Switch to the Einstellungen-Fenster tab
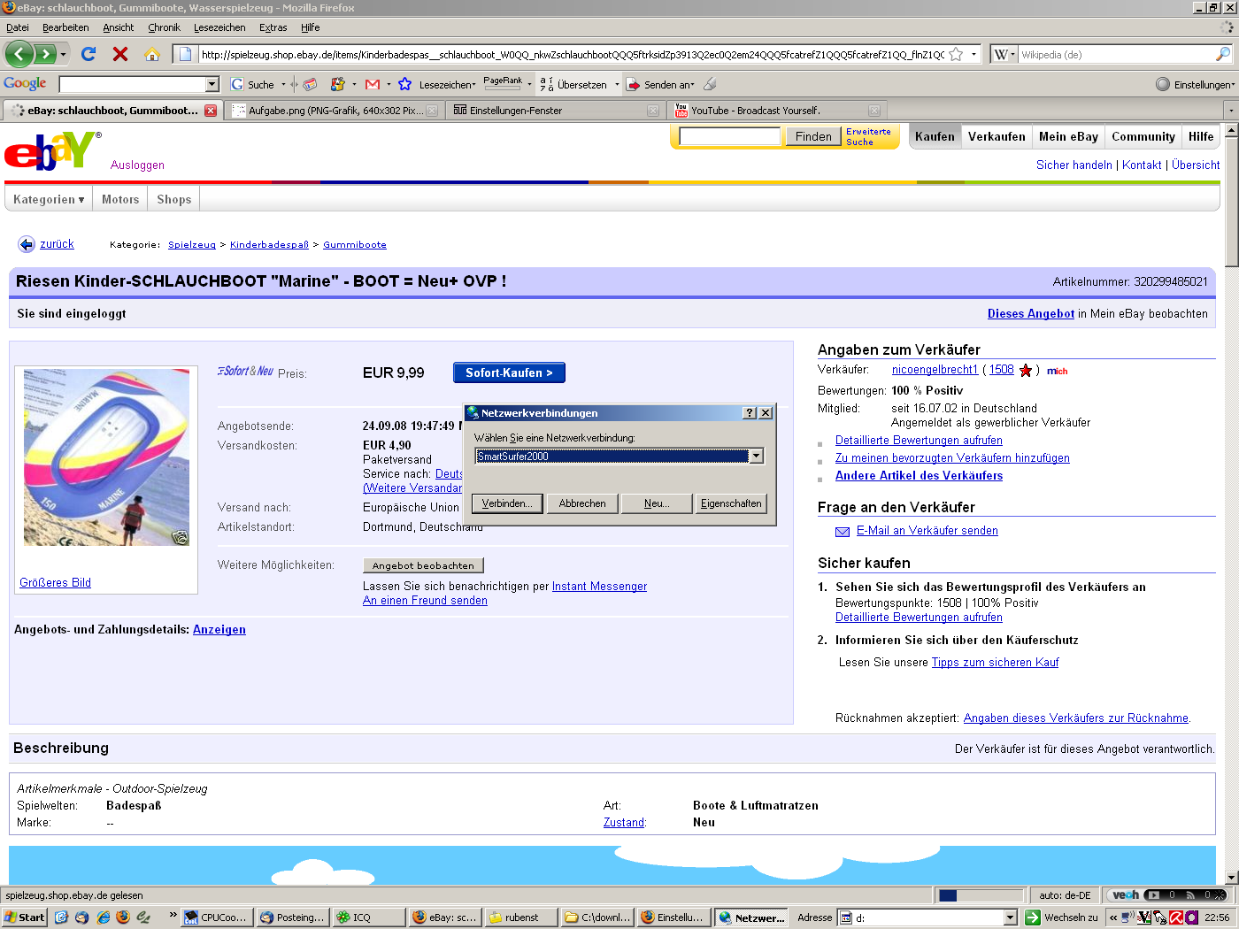The width and height of the screenshot is (1239, 929). (x=556, y=111)
